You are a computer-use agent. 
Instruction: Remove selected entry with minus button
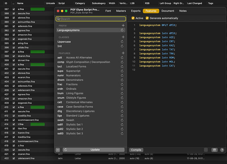click(x=58, y=150)
